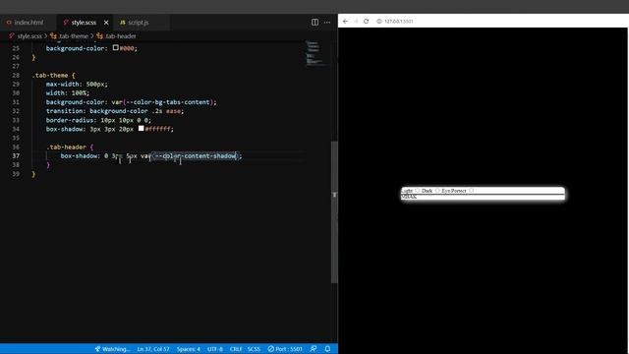
Task: Click --color-content-shadow variable text
Action: [x=196, y=155]
